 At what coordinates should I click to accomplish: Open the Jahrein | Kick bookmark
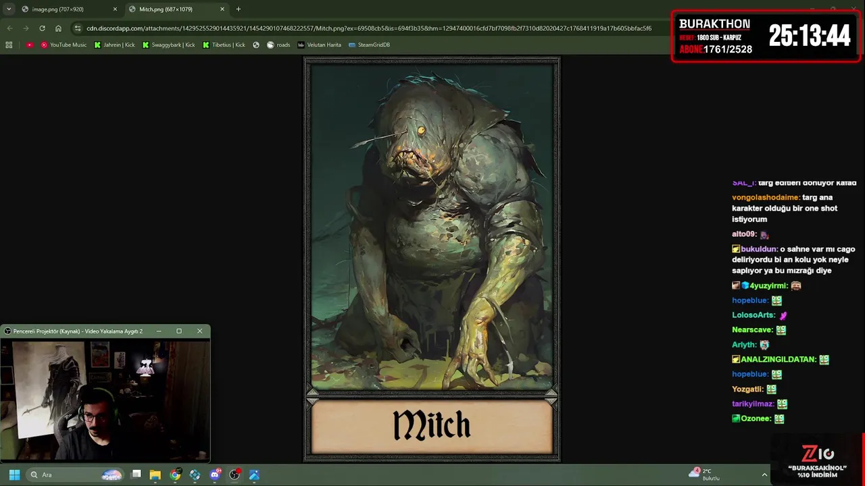click(x=115, y=45)
